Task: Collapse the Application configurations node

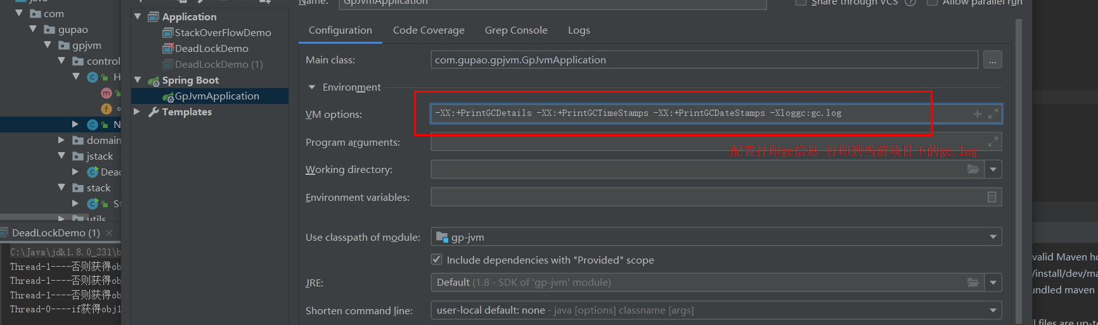Action: pyautogui.click(x=138, y=16)
